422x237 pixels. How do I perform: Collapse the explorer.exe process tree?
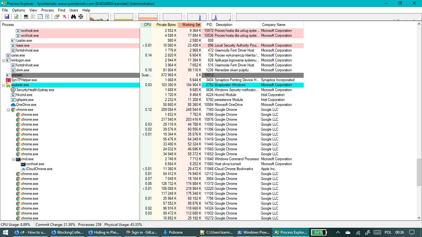(4, 85)
